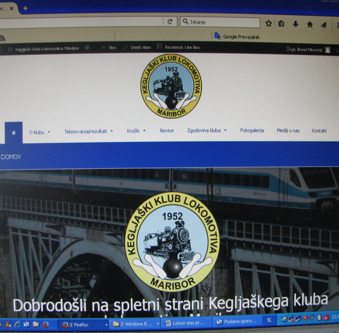Bookmark this page with the star icon
This screenshot has width=339, height=333.
268,23
